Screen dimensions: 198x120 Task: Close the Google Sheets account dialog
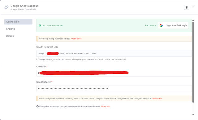193,6
